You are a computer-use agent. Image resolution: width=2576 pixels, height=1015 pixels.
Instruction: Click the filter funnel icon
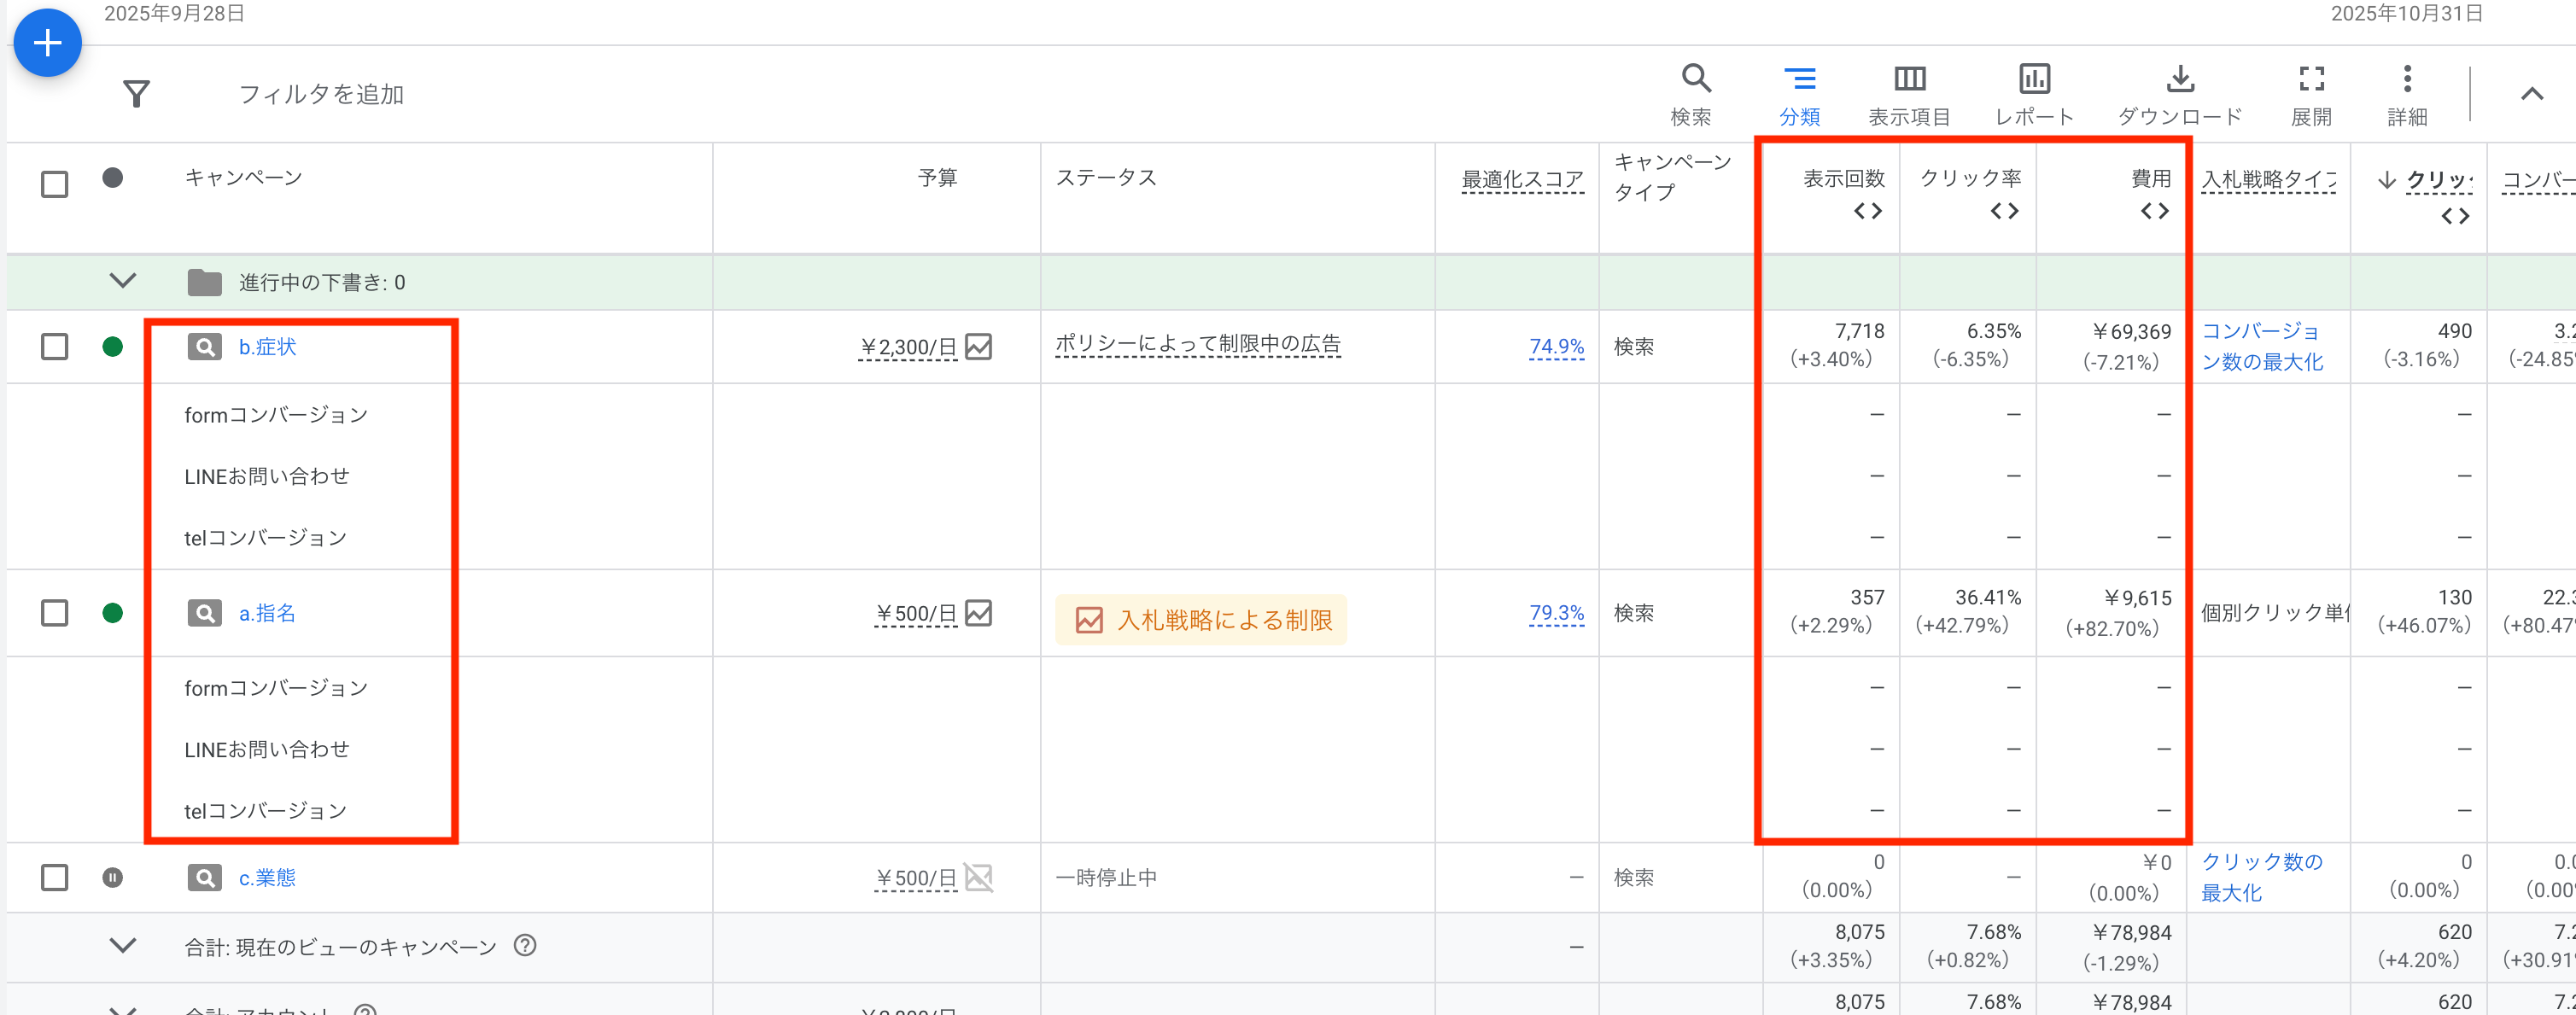tap(136, 94)
